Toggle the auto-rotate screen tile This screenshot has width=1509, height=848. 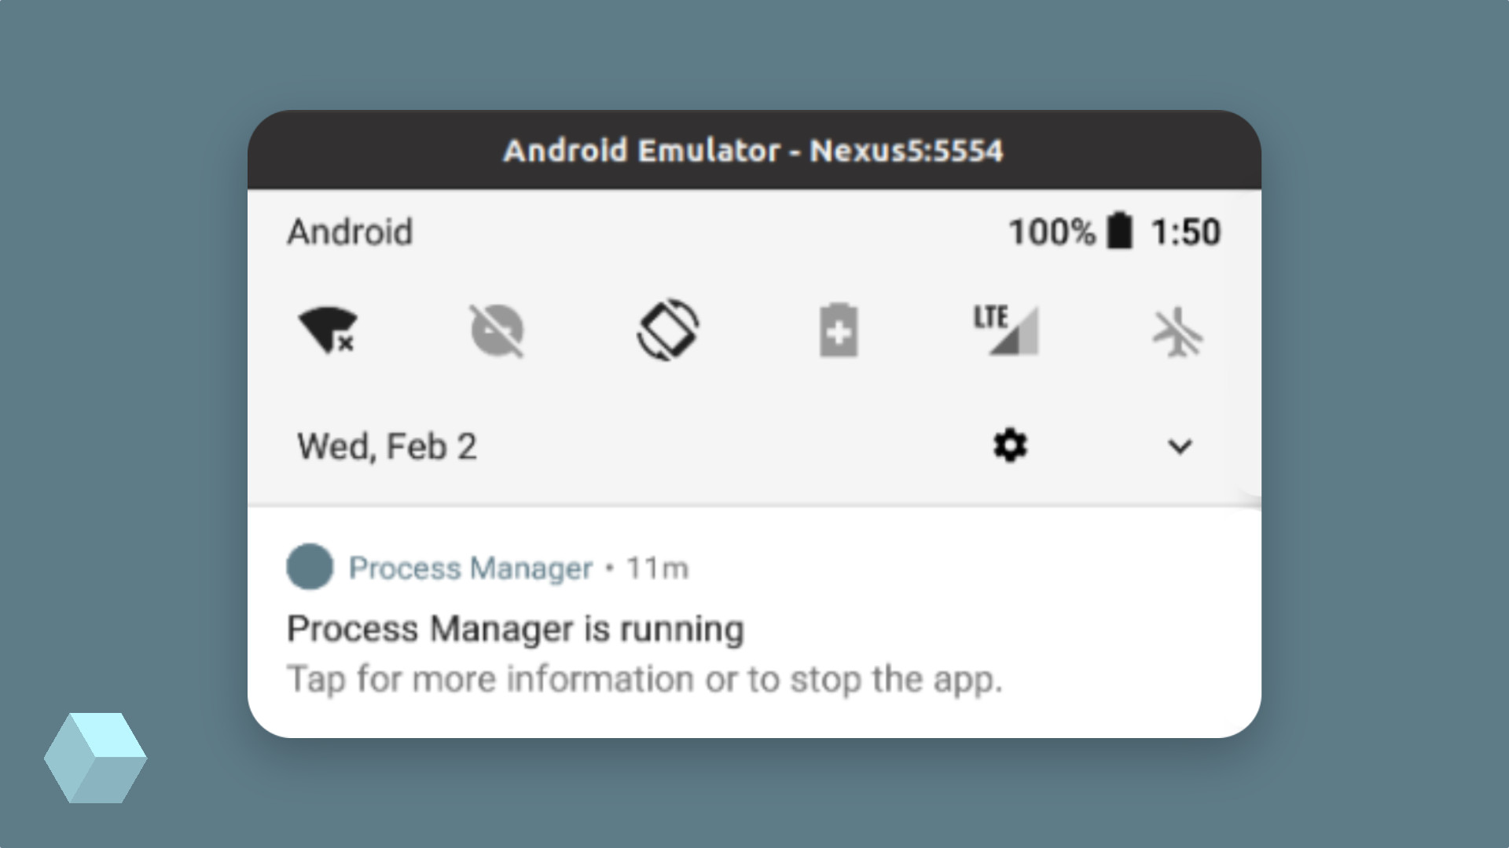[667, 330]
